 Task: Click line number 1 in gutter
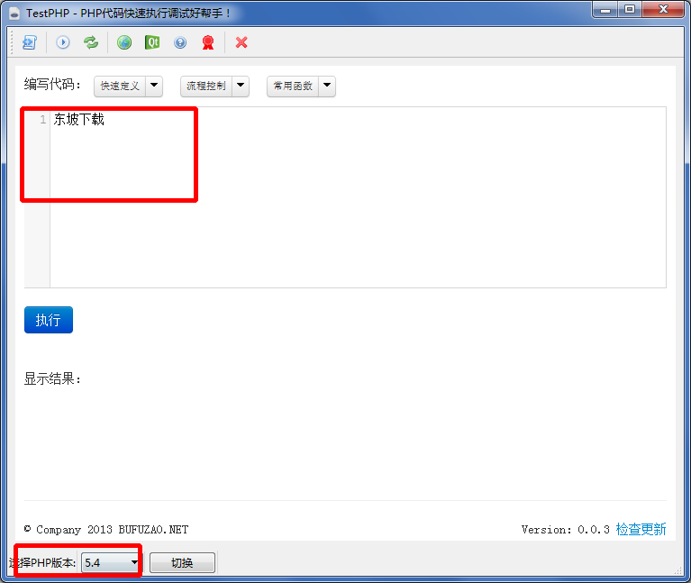click(x=42, y=120)
